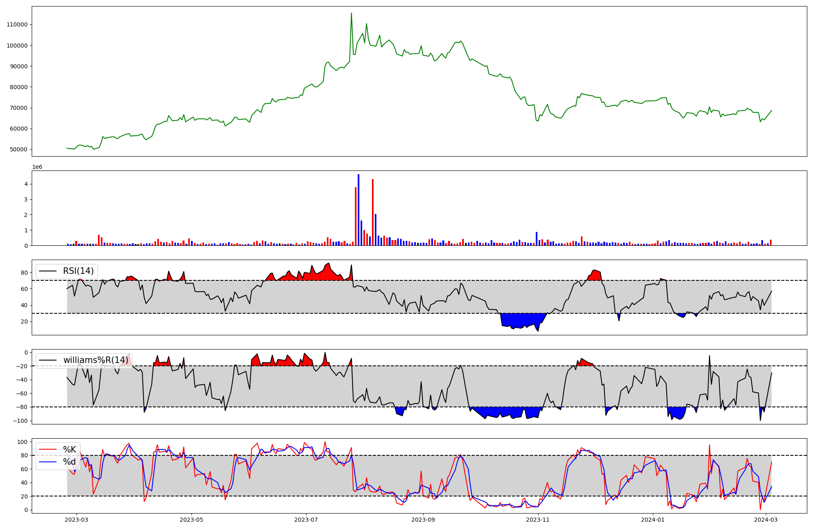
Task: Click the 2023-09 x-axis date label
Action: pyautogui.click(x=423, y=520)
